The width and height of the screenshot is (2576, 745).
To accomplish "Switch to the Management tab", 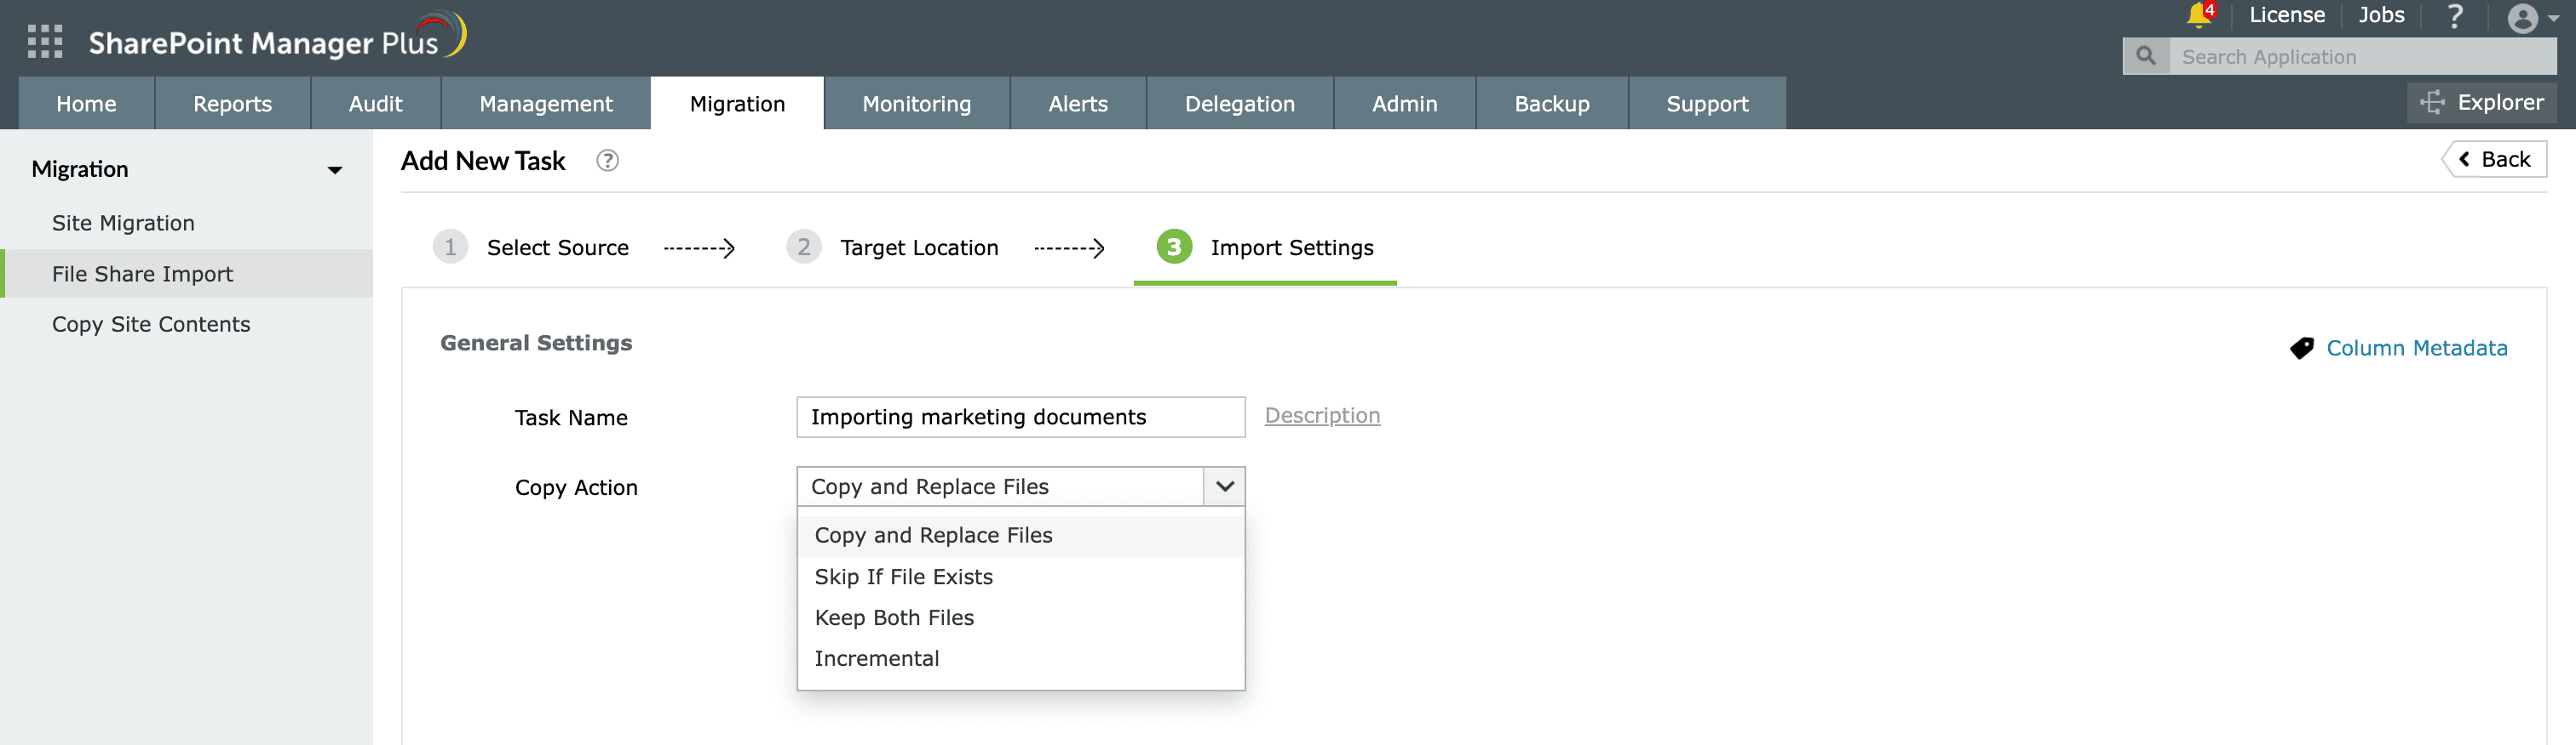I will (x=545, y=103).
